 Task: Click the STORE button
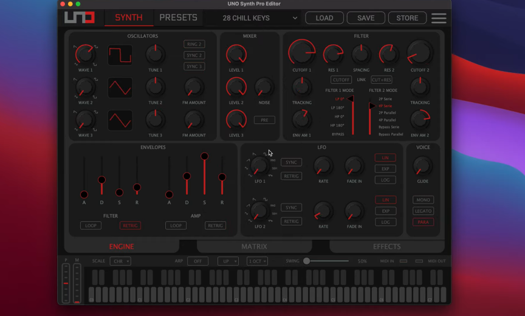click(407, 18)
